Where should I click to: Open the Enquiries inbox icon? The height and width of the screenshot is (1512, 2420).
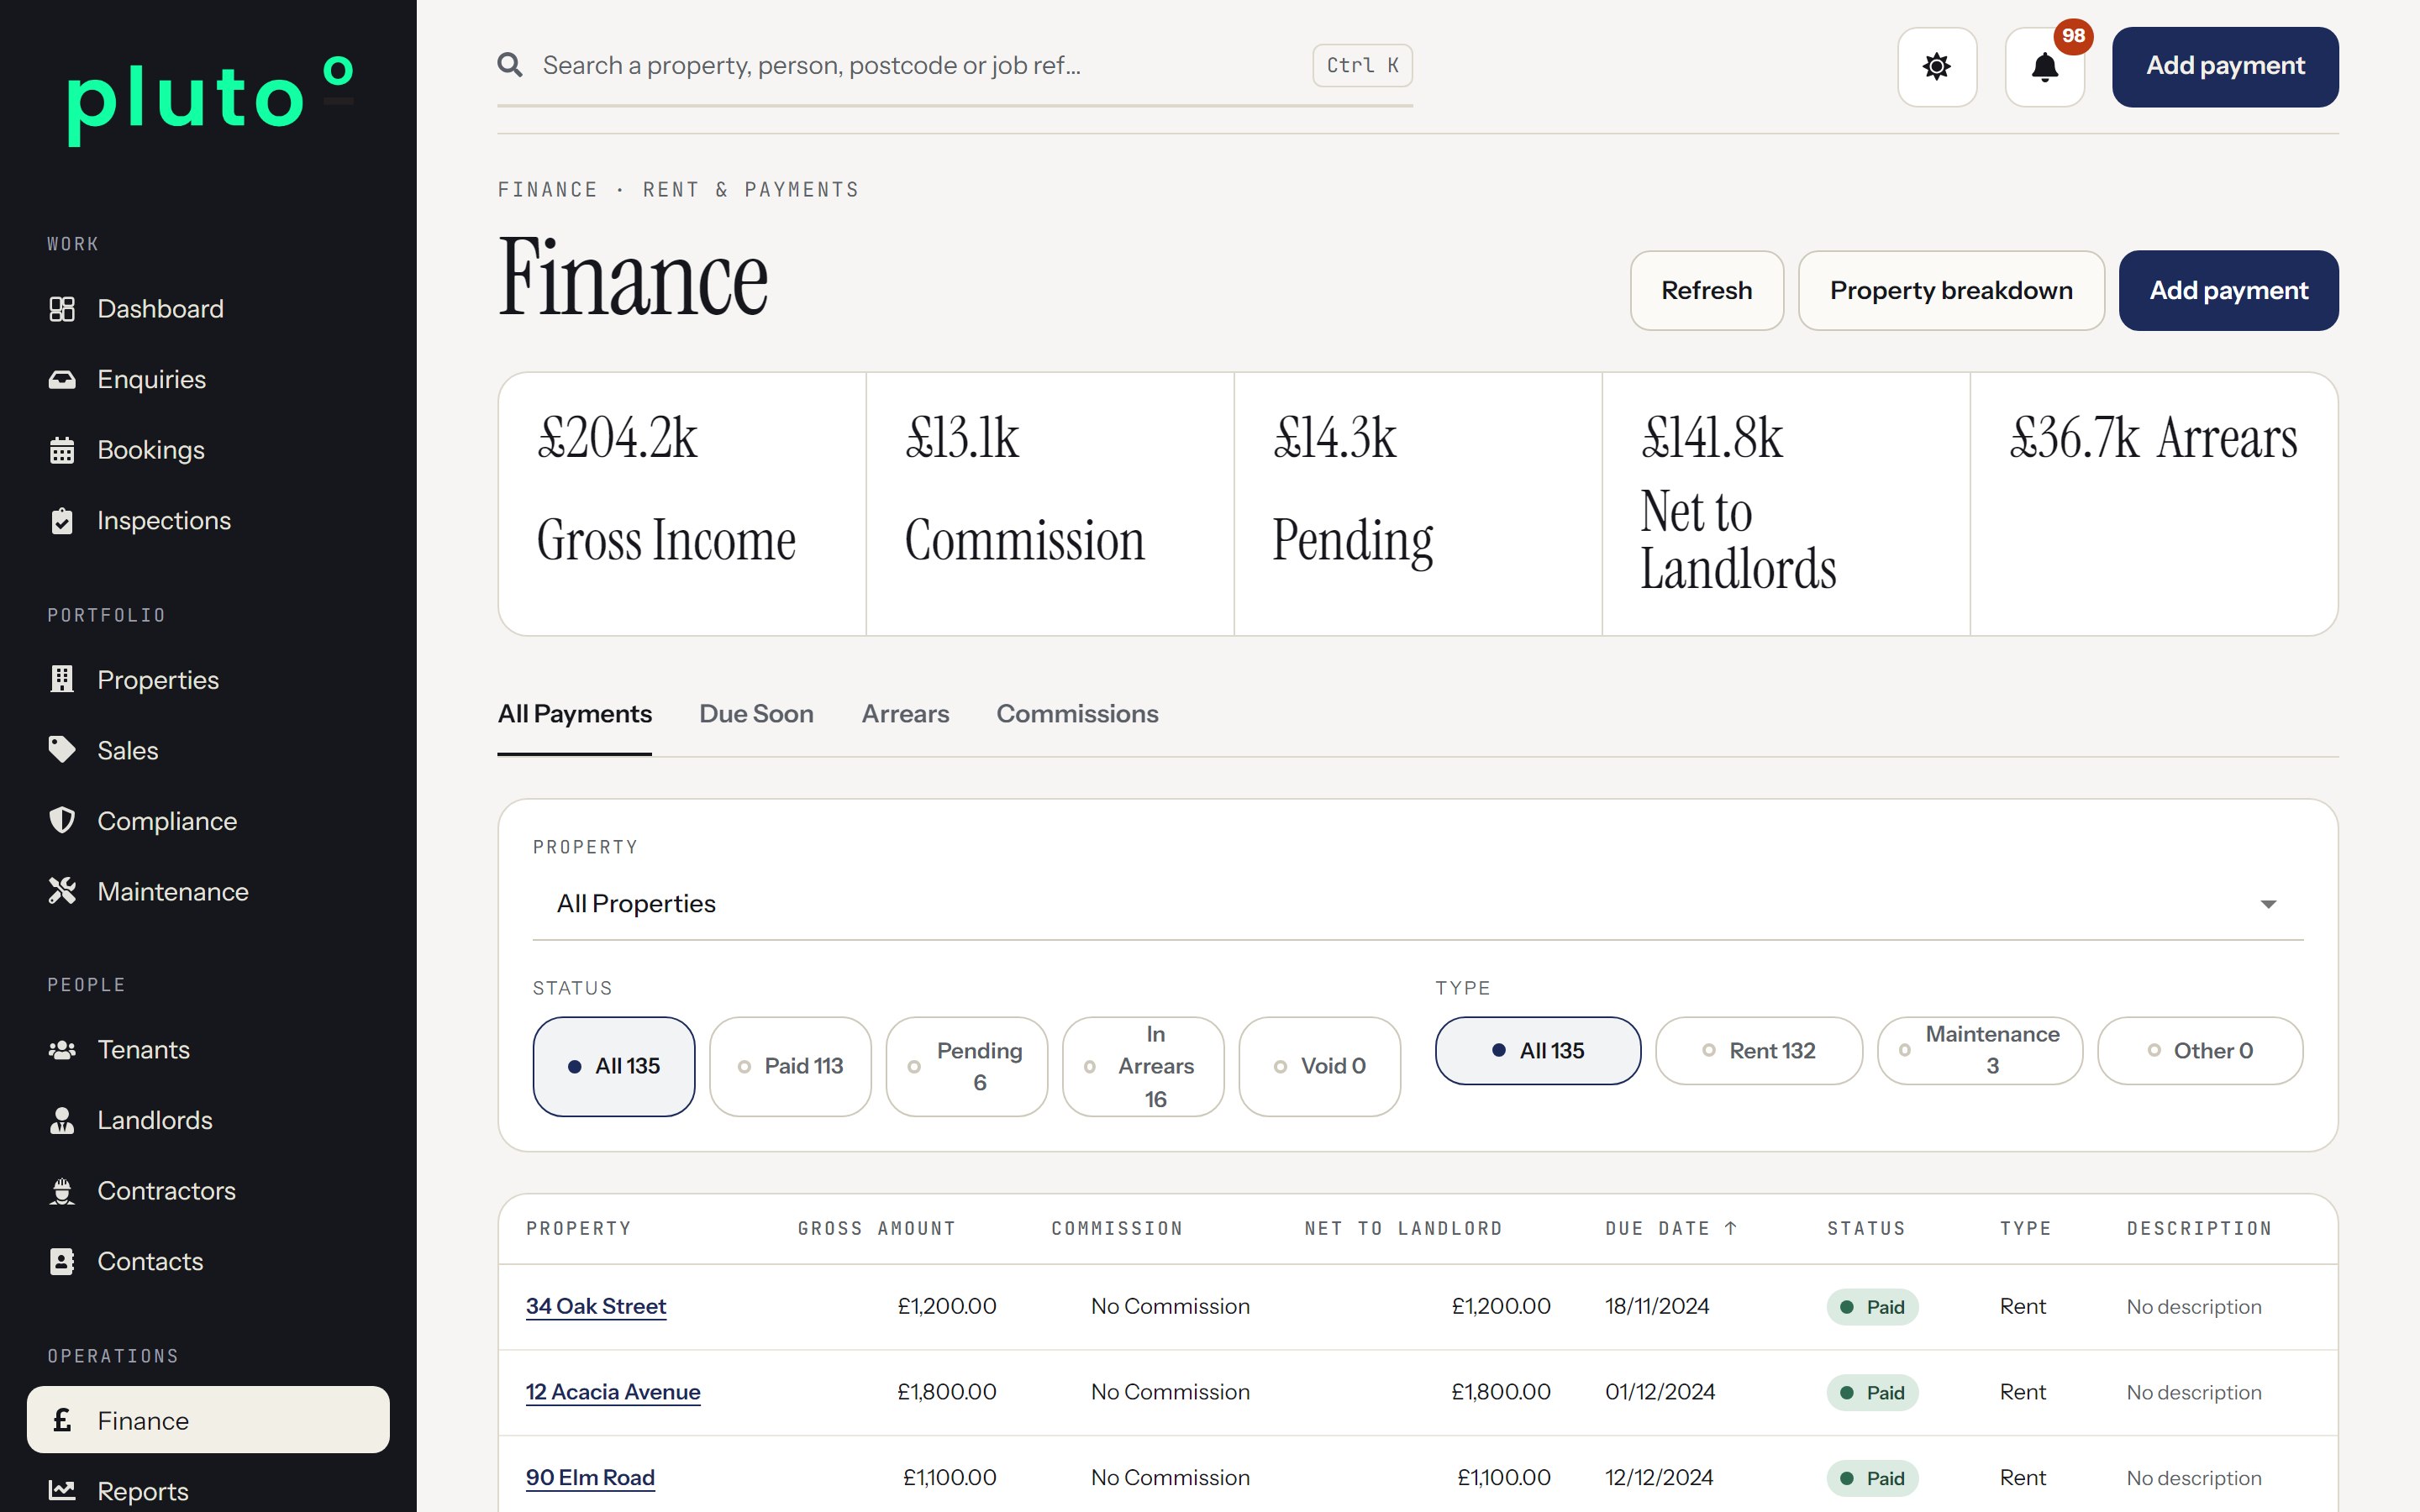(x=62, y=380)
